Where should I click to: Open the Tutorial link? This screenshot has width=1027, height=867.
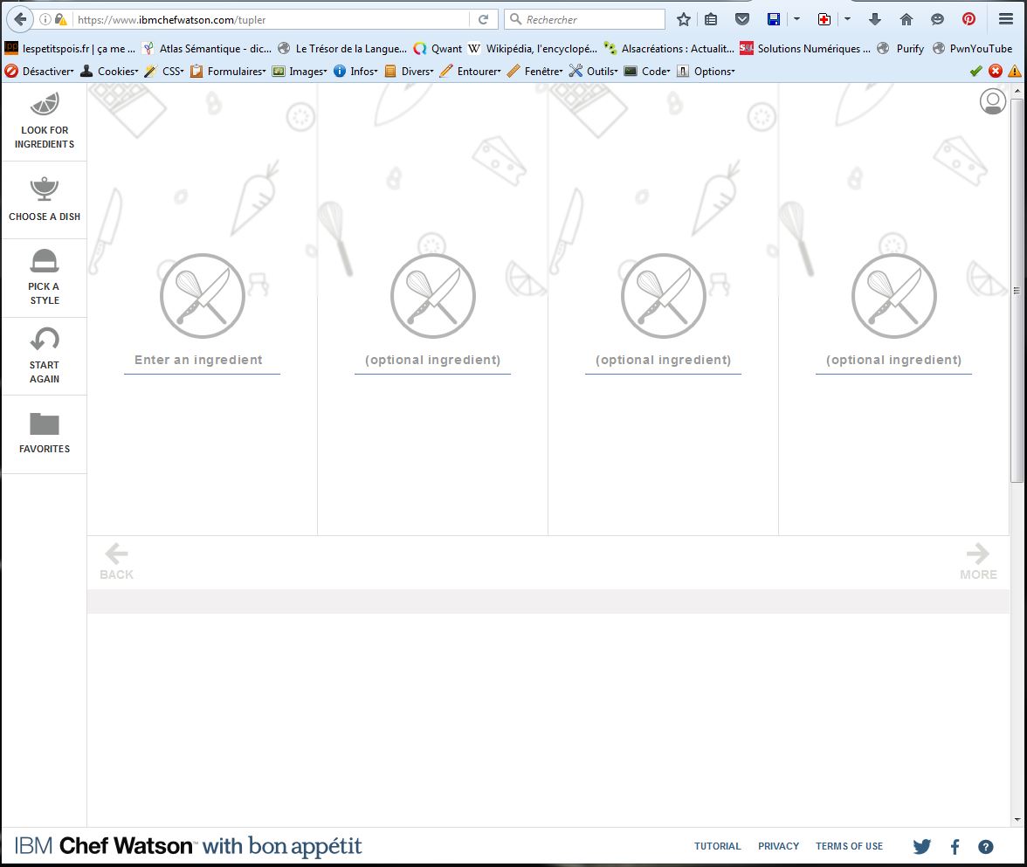717,846
